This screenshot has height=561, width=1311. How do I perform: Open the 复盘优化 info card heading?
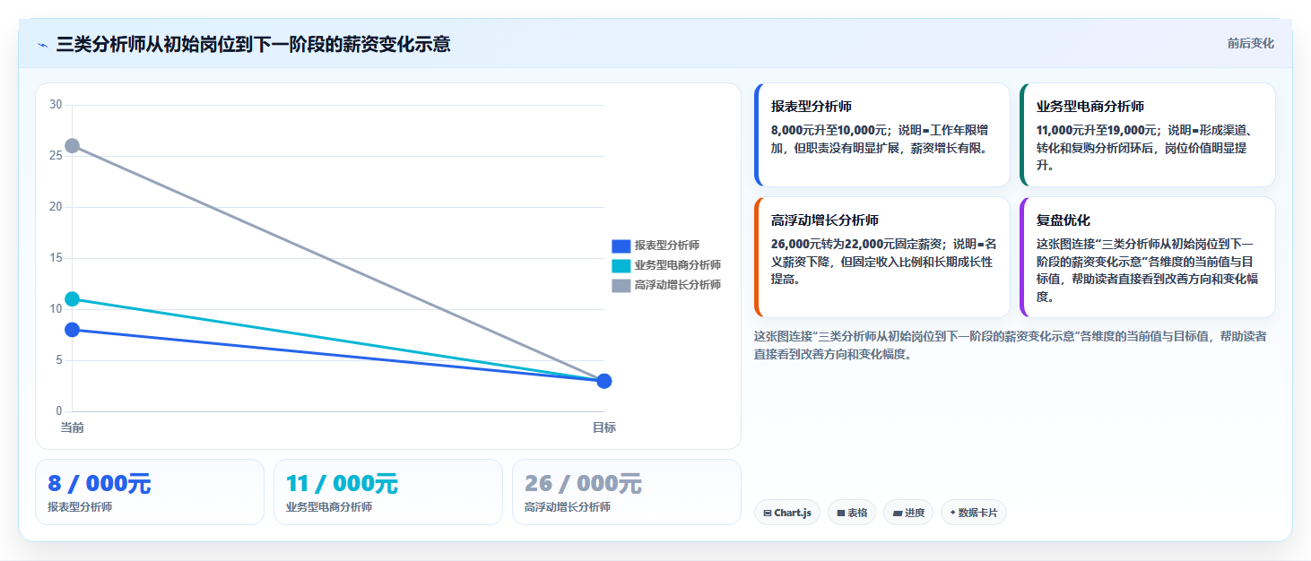[x=1064, y=220]
